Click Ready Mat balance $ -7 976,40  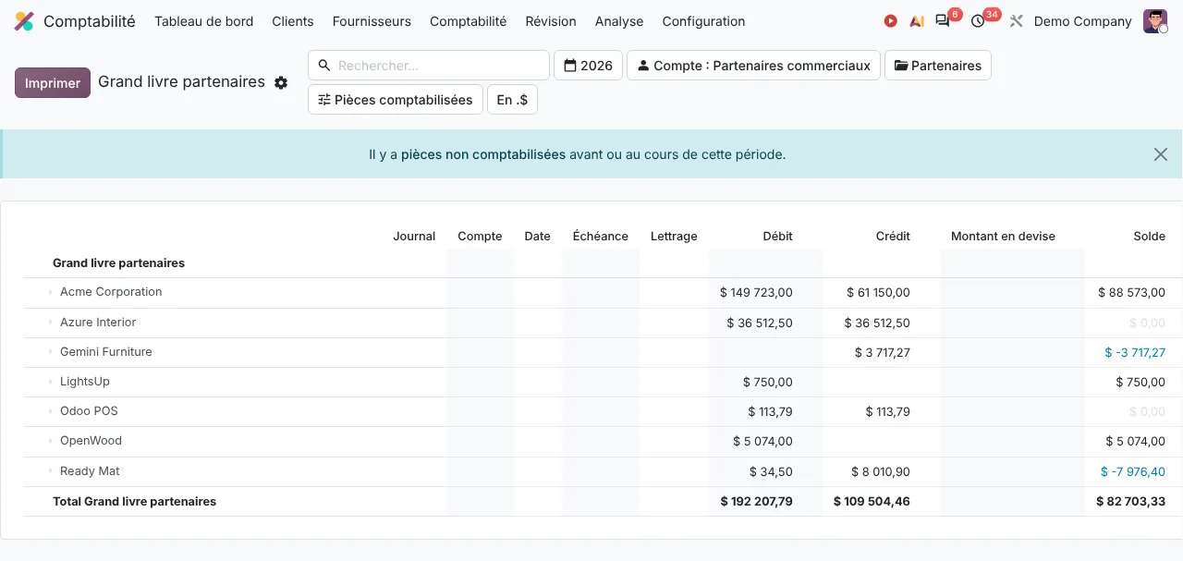point(1133,472)
